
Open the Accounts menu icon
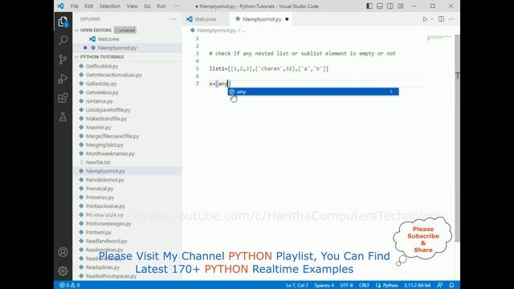[x=63, y=252]
